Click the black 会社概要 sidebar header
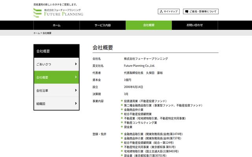The image size is (252, 157). (x=56, y=51)
